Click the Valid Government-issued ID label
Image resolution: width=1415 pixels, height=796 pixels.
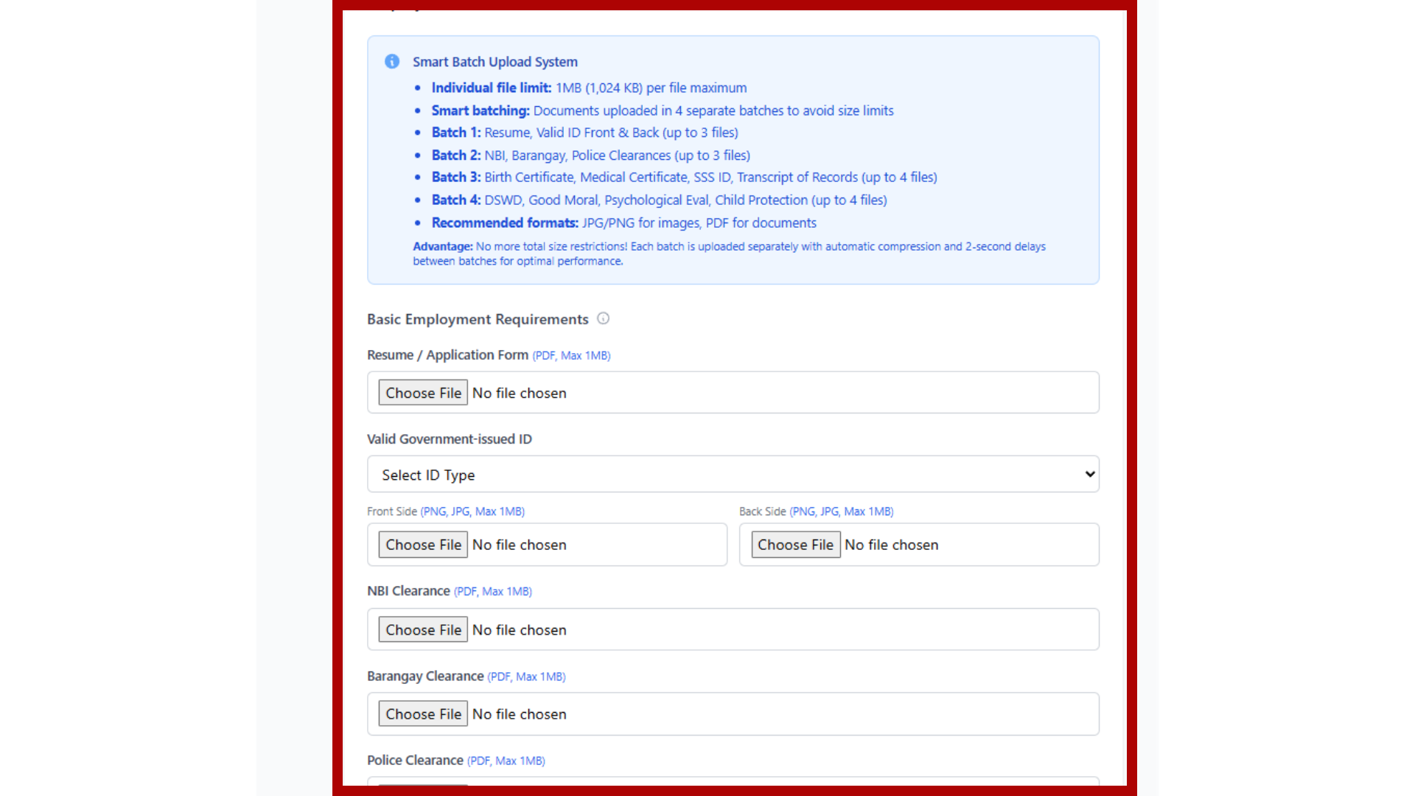[449, 439]
